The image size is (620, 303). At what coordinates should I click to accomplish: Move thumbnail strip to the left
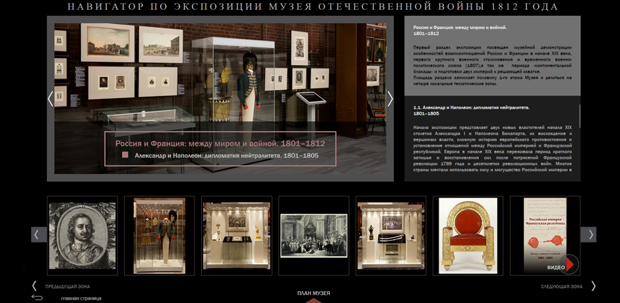coord(39,234)
